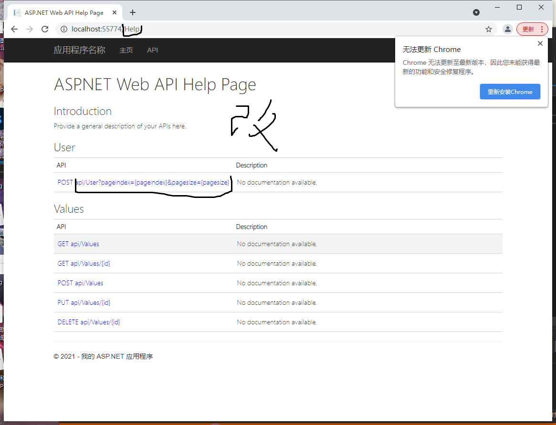The width and height of the screenshot is (556, 425).
Task: Open the 应用程序名称 brand link
Action: [79, 50]
